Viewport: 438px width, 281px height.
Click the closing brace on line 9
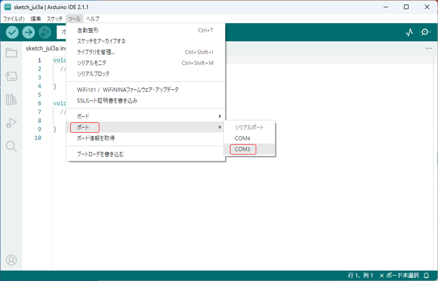click(55, 129)
